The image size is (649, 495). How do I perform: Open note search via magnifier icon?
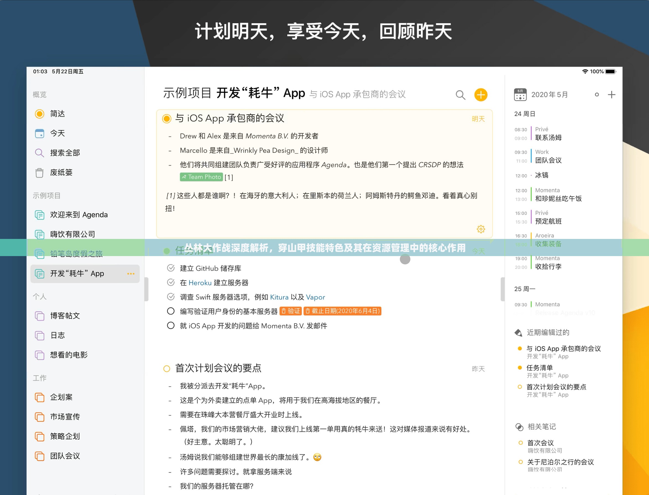click(x=460, y=95)
